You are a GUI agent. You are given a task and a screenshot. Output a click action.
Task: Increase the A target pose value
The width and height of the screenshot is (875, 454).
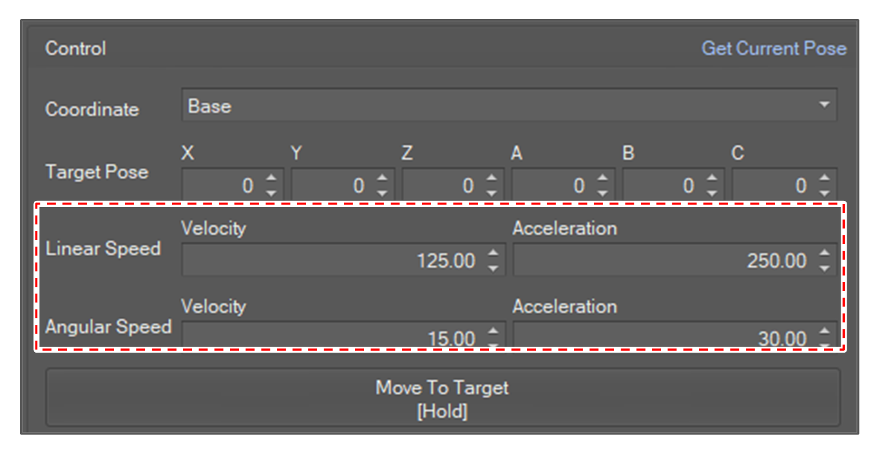click(602, 178)
